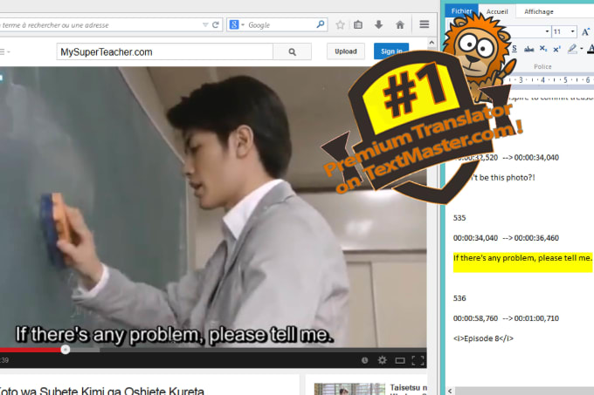This screenshot has height=395, width=594.
Task: Click the Google search magnifier icon
Action: coord(321,24)
